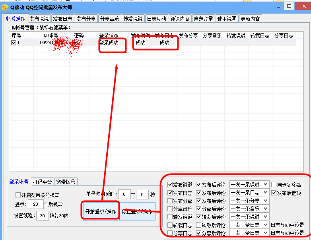Viewport: 311px width, 240px height.
Task: Toggle the 发布日志 checkbox
Action: pos(170,193)
